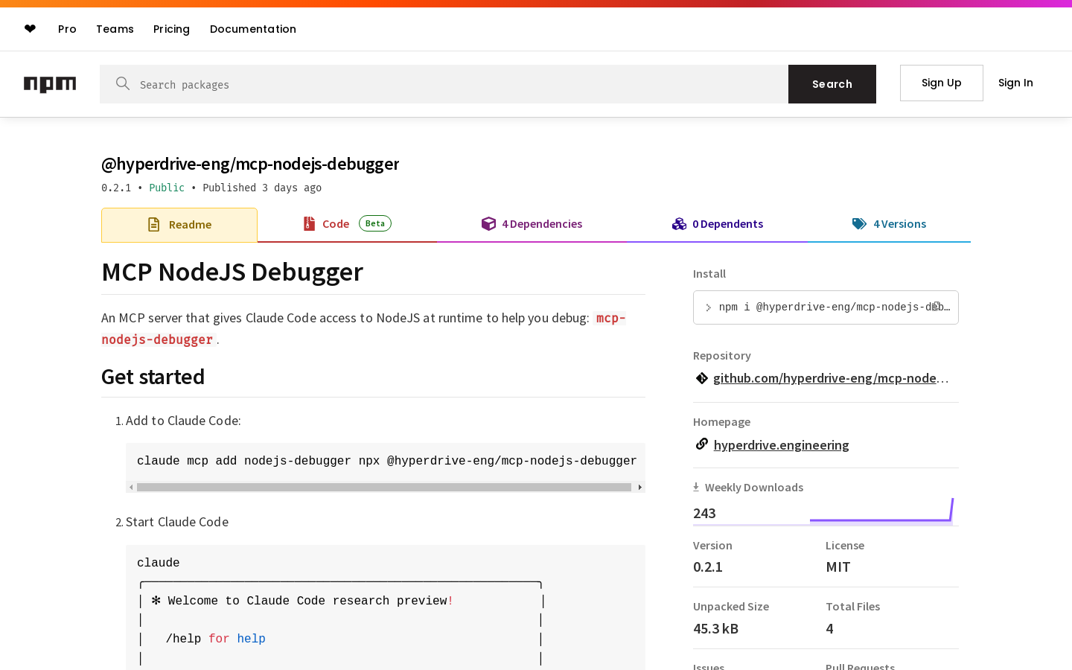Click the Sign Up button
Viewport: 1072px width, 670px height.
(x=942, y=83)
